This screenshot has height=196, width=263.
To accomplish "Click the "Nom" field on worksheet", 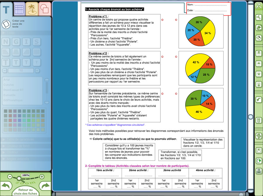I will [x=210, y=5].
